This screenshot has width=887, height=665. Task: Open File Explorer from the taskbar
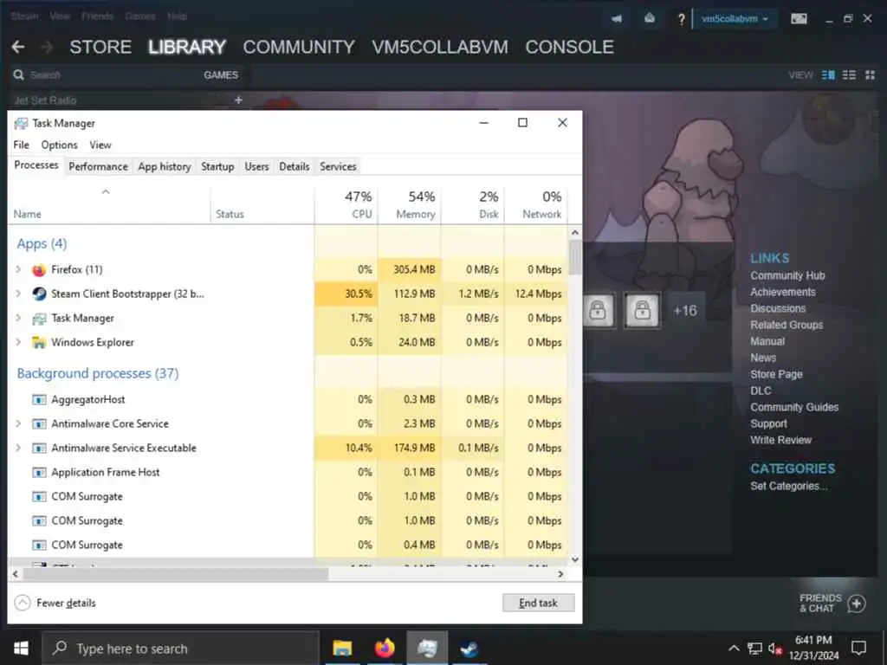click(x=342, y=648)
